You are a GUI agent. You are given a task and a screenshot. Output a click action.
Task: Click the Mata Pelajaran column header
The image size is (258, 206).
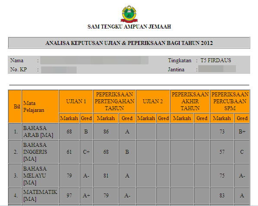point(40,106)
